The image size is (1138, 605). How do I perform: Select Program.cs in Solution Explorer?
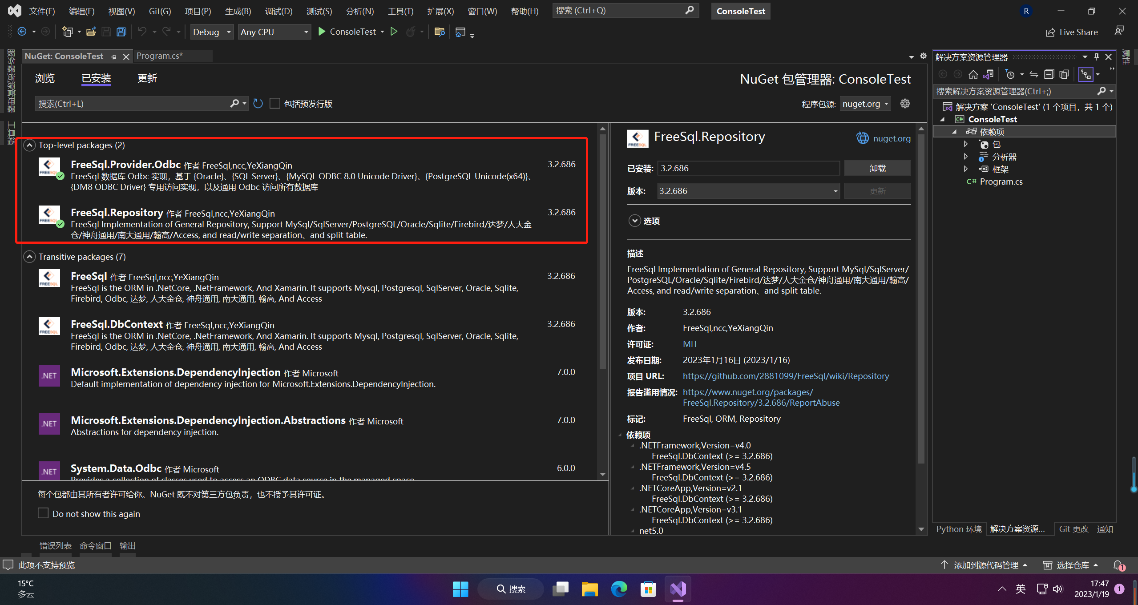pos(1001,181)
